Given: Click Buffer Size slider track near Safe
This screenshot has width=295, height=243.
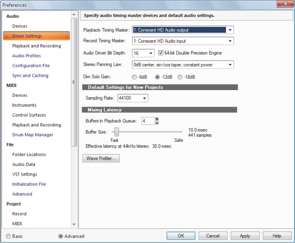Looking at the screenshot, I should point(179,132).
